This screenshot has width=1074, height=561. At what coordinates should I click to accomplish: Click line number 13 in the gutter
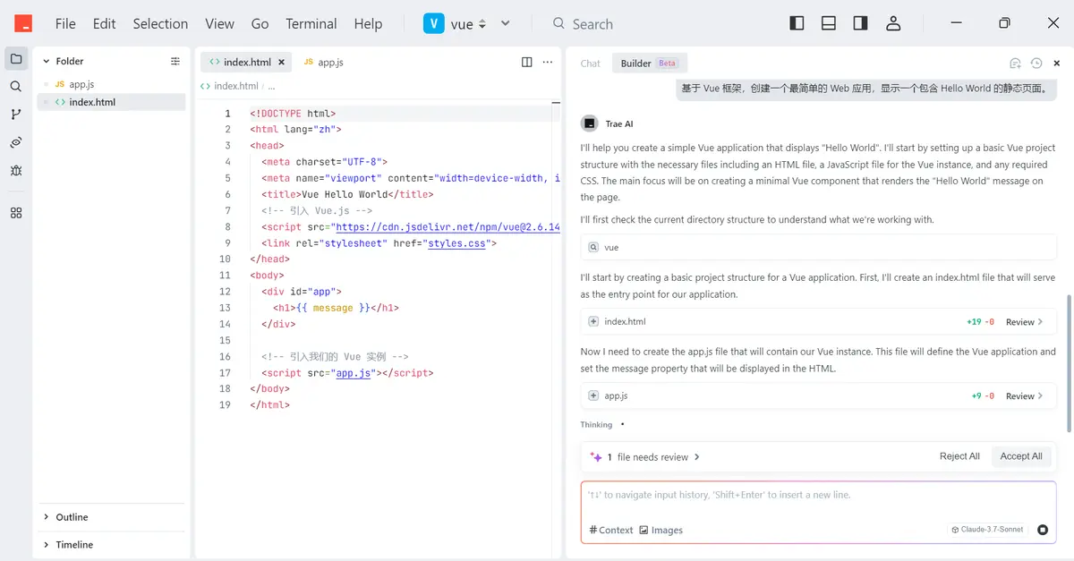tap(226, 308)
